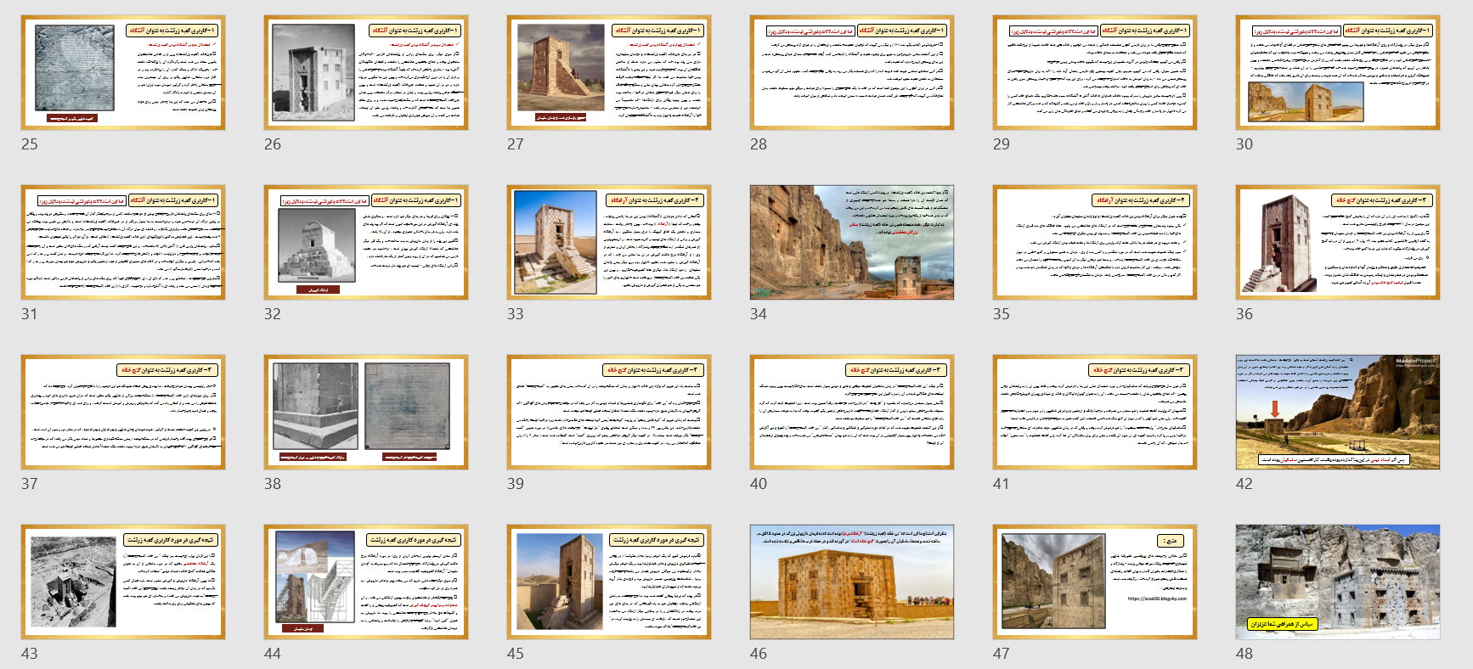Select slide 40 thumbnail
The width and height of the screenshot is (1473, 669).
tap(852, 413)
